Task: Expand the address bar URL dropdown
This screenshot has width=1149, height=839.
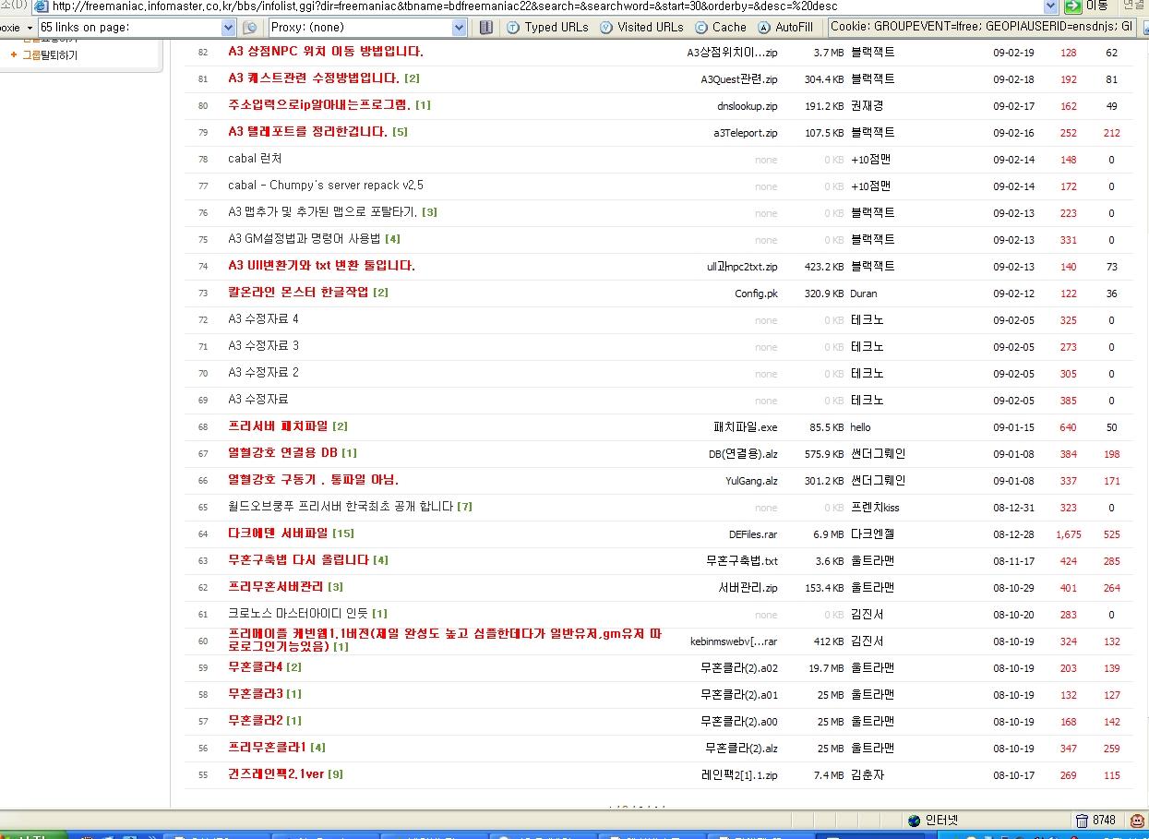Action: (x=1049, y=6)
